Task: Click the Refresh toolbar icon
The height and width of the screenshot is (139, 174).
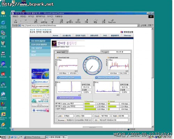Action: 44,21
